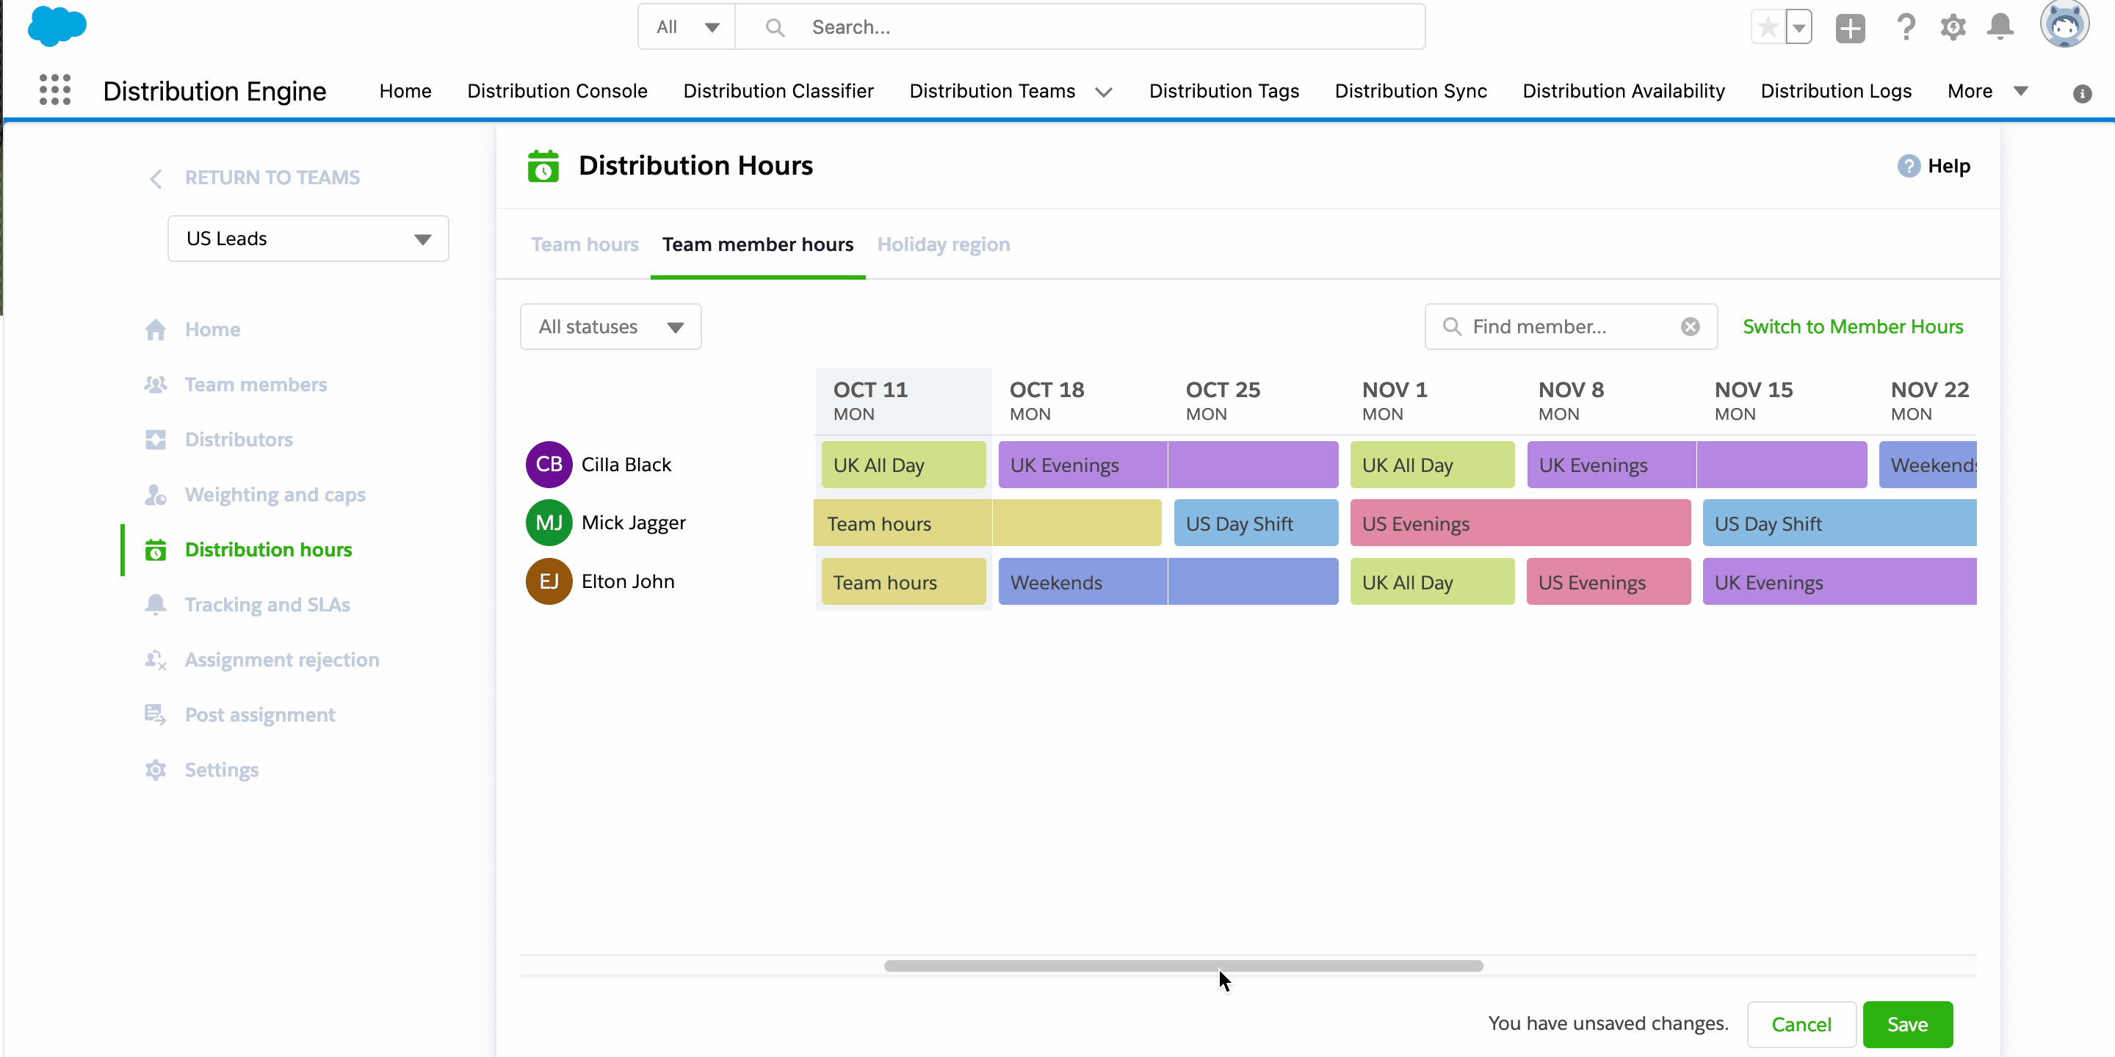Screen dimensions: 2115x1057
Task: Click the Save button
Action: pyautogui.click(x=1907, y=1024)
